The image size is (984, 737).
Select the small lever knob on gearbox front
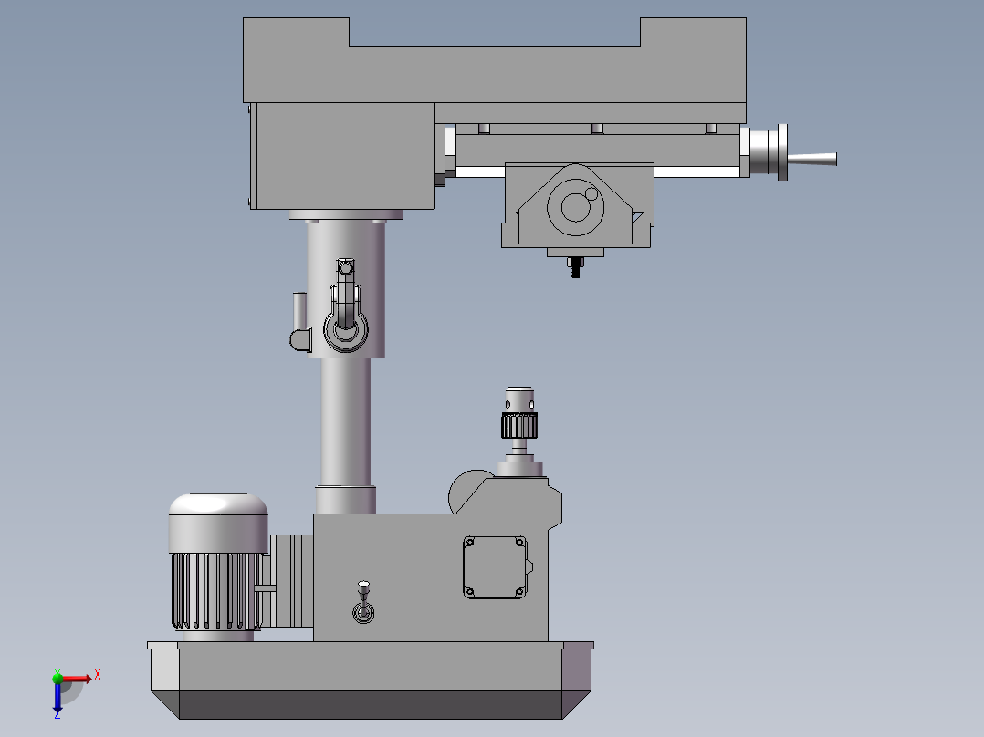pyautogui.click(x=363, y=602)
